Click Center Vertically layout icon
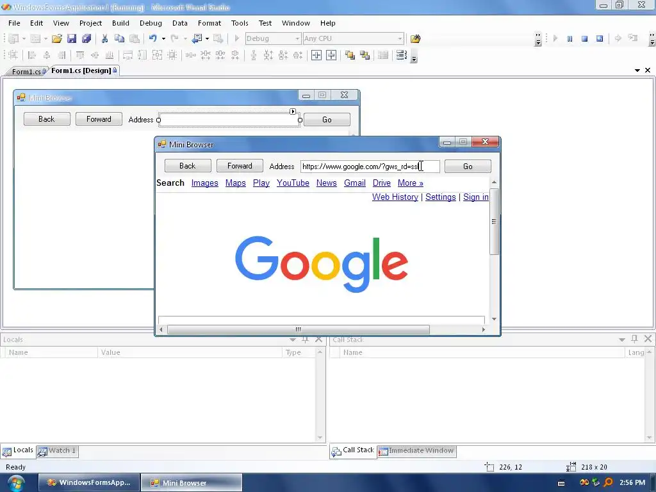Viewport: 656px width, 492px height. pyautogui.click(x=331, y=55)
